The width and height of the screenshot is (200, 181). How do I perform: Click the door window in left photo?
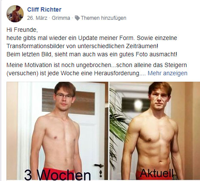point(68,101)
